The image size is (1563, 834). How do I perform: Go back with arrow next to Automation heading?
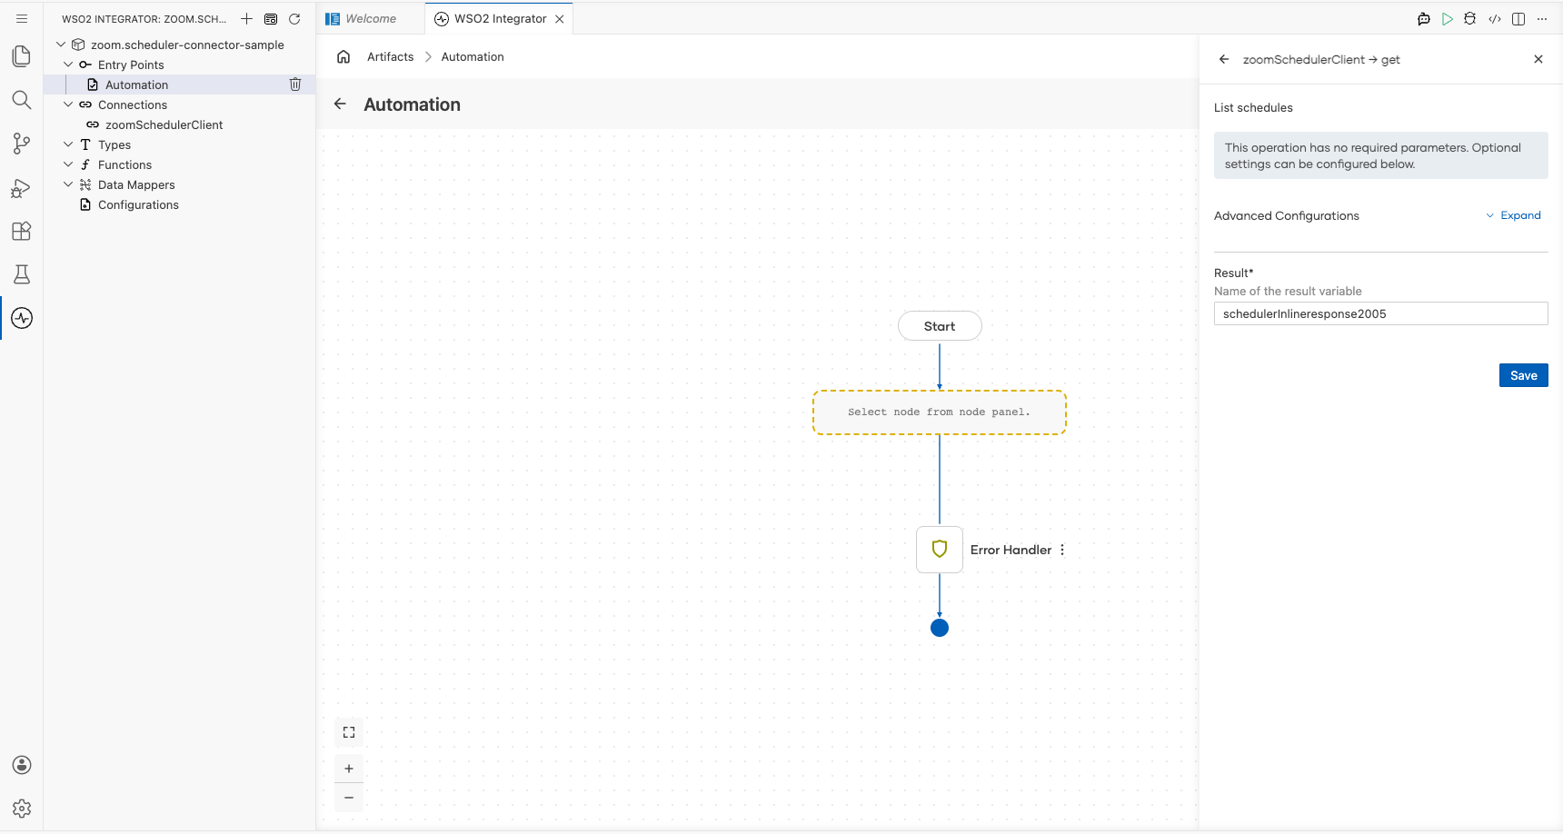click(x=340, y=104)
